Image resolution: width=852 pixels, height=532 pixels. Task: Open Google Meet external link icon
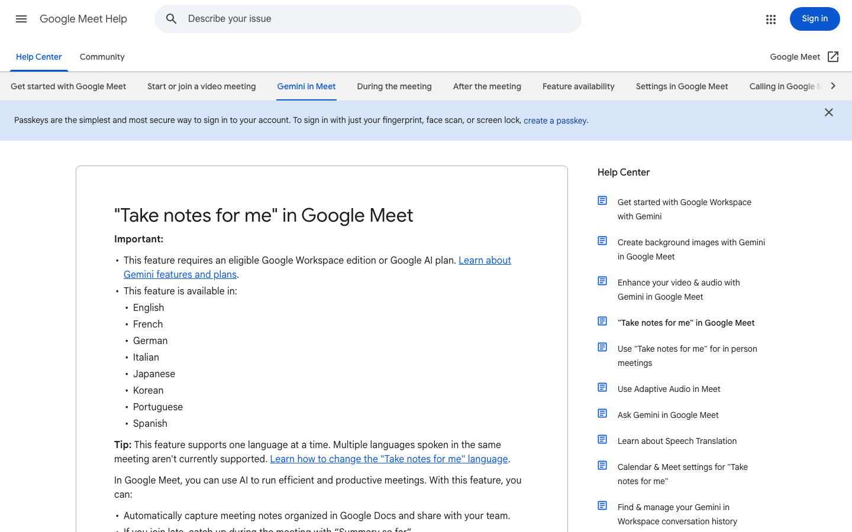click(x=833, y=57)
